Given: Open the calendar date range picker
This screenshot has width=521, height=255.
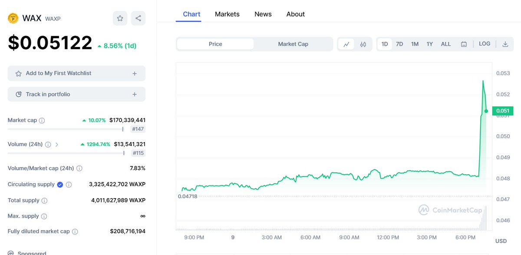Looking at the screenshot, I should (x=464, y=44).
